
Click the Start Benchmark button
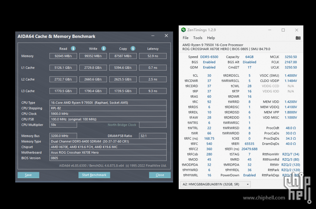pyautogui.click(x=94, y=175)
